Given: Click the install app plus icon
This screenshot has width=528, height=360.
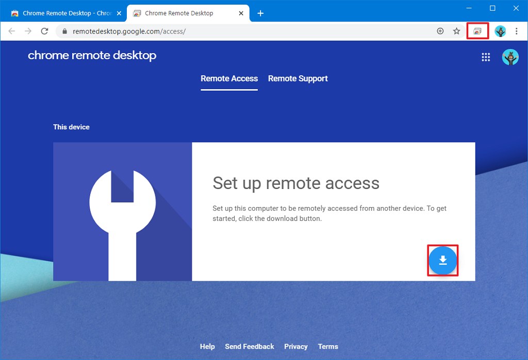Looking at the screenshot, I should [440, 31].
